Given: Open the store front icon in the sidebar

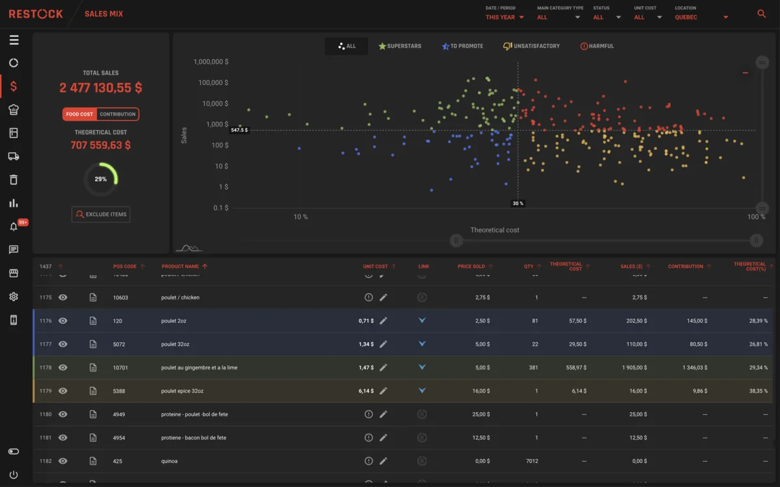Looking at the screenshot, I should point(14,273).
